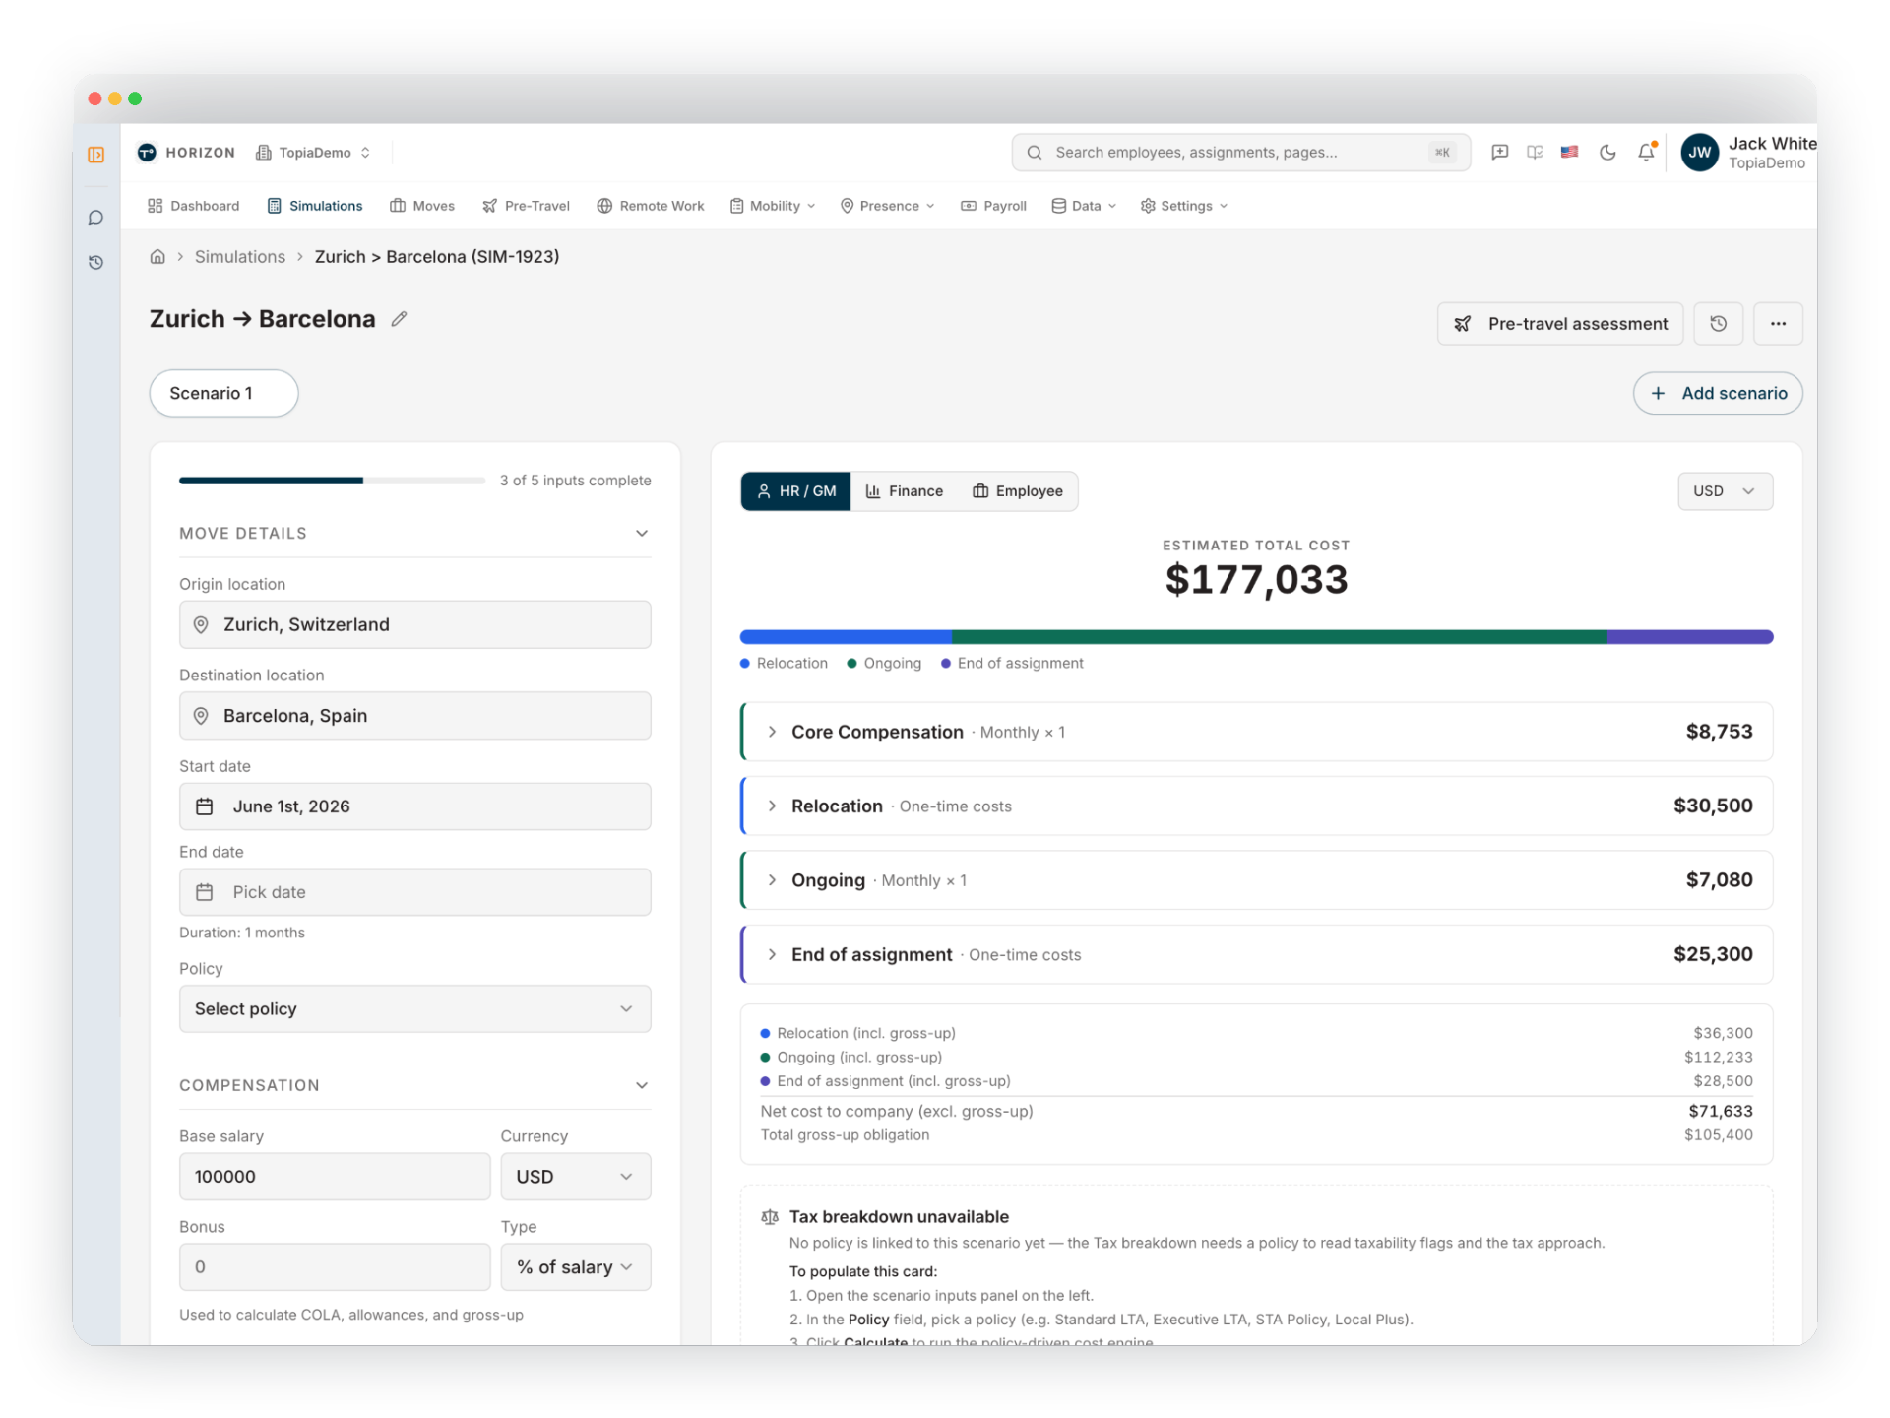Open notifications bell

coord(1646,153)
